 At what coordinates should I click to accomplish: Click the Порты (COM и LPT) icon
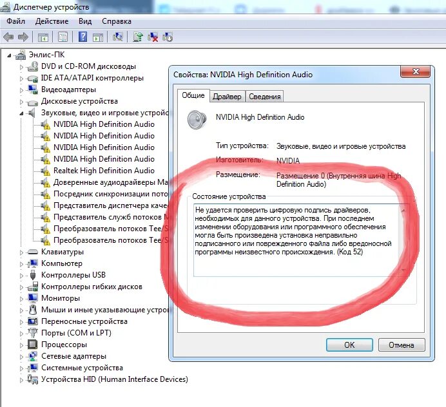pyautogui.click(x=33, y=332)
